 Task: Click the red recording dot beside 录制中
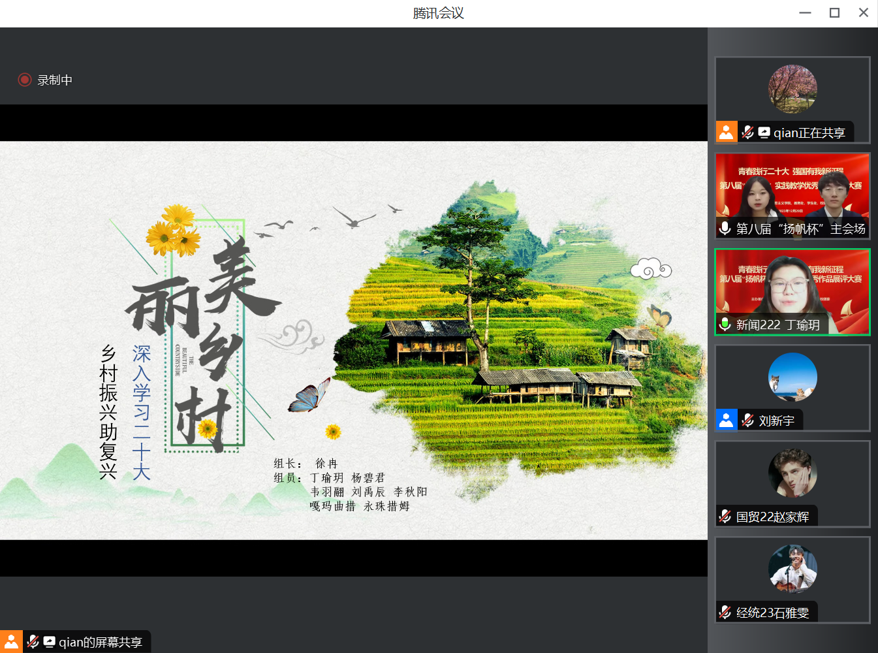coord(25,80)
